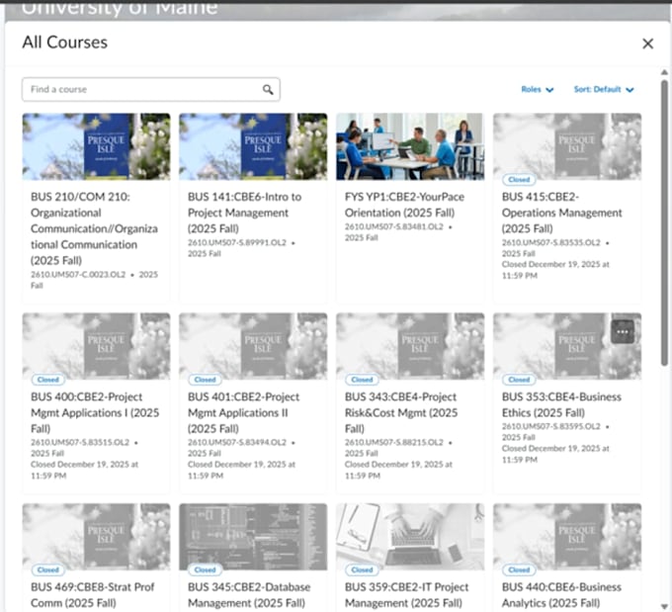Open BUS 210/COM 210 Organizational Communication course
672x612 pixels.
pos(94,228)
